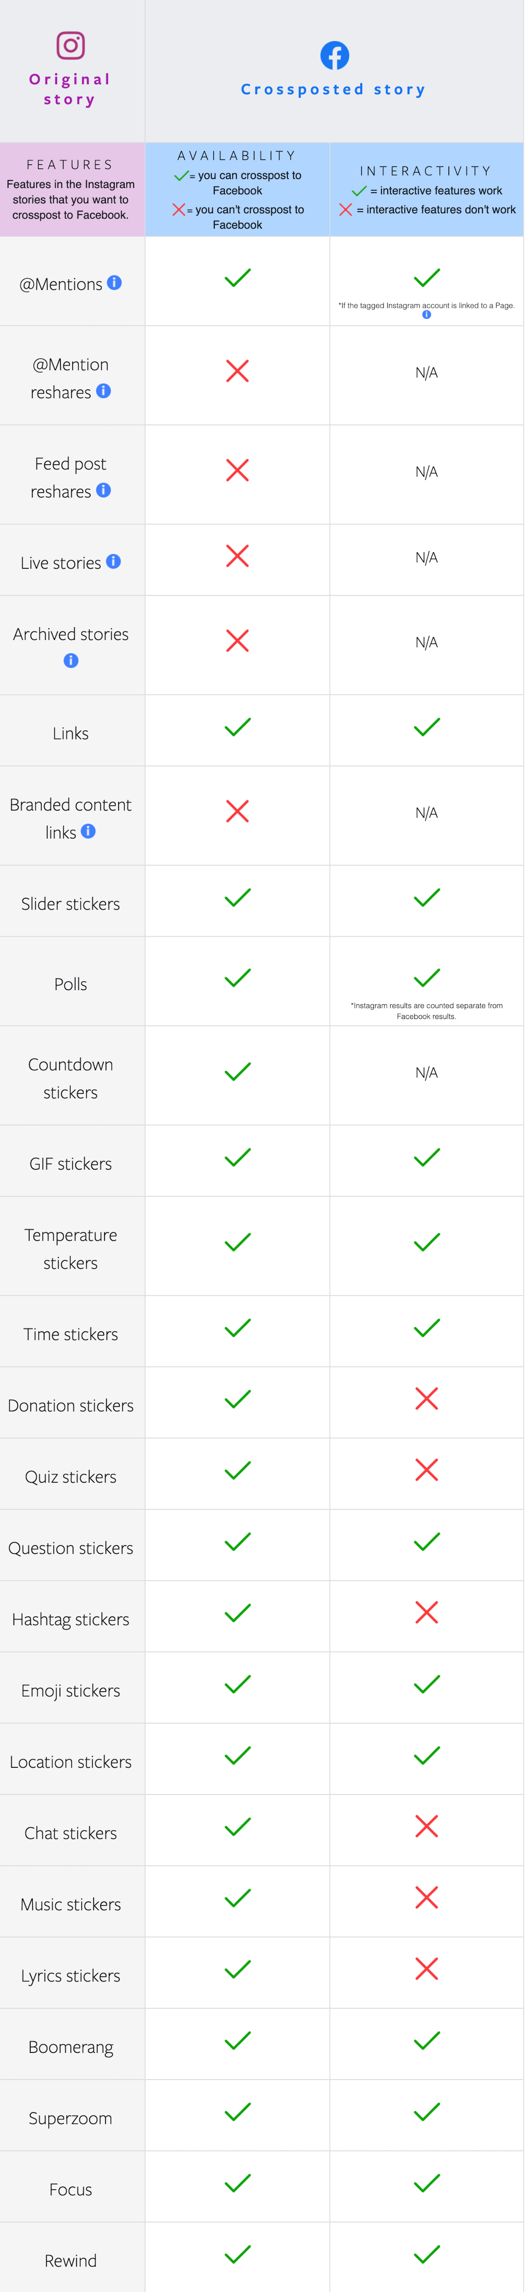Screen dimensions: 525x2292
Task: Click info icon beside Feed post reshares
Action: [104, 490]
